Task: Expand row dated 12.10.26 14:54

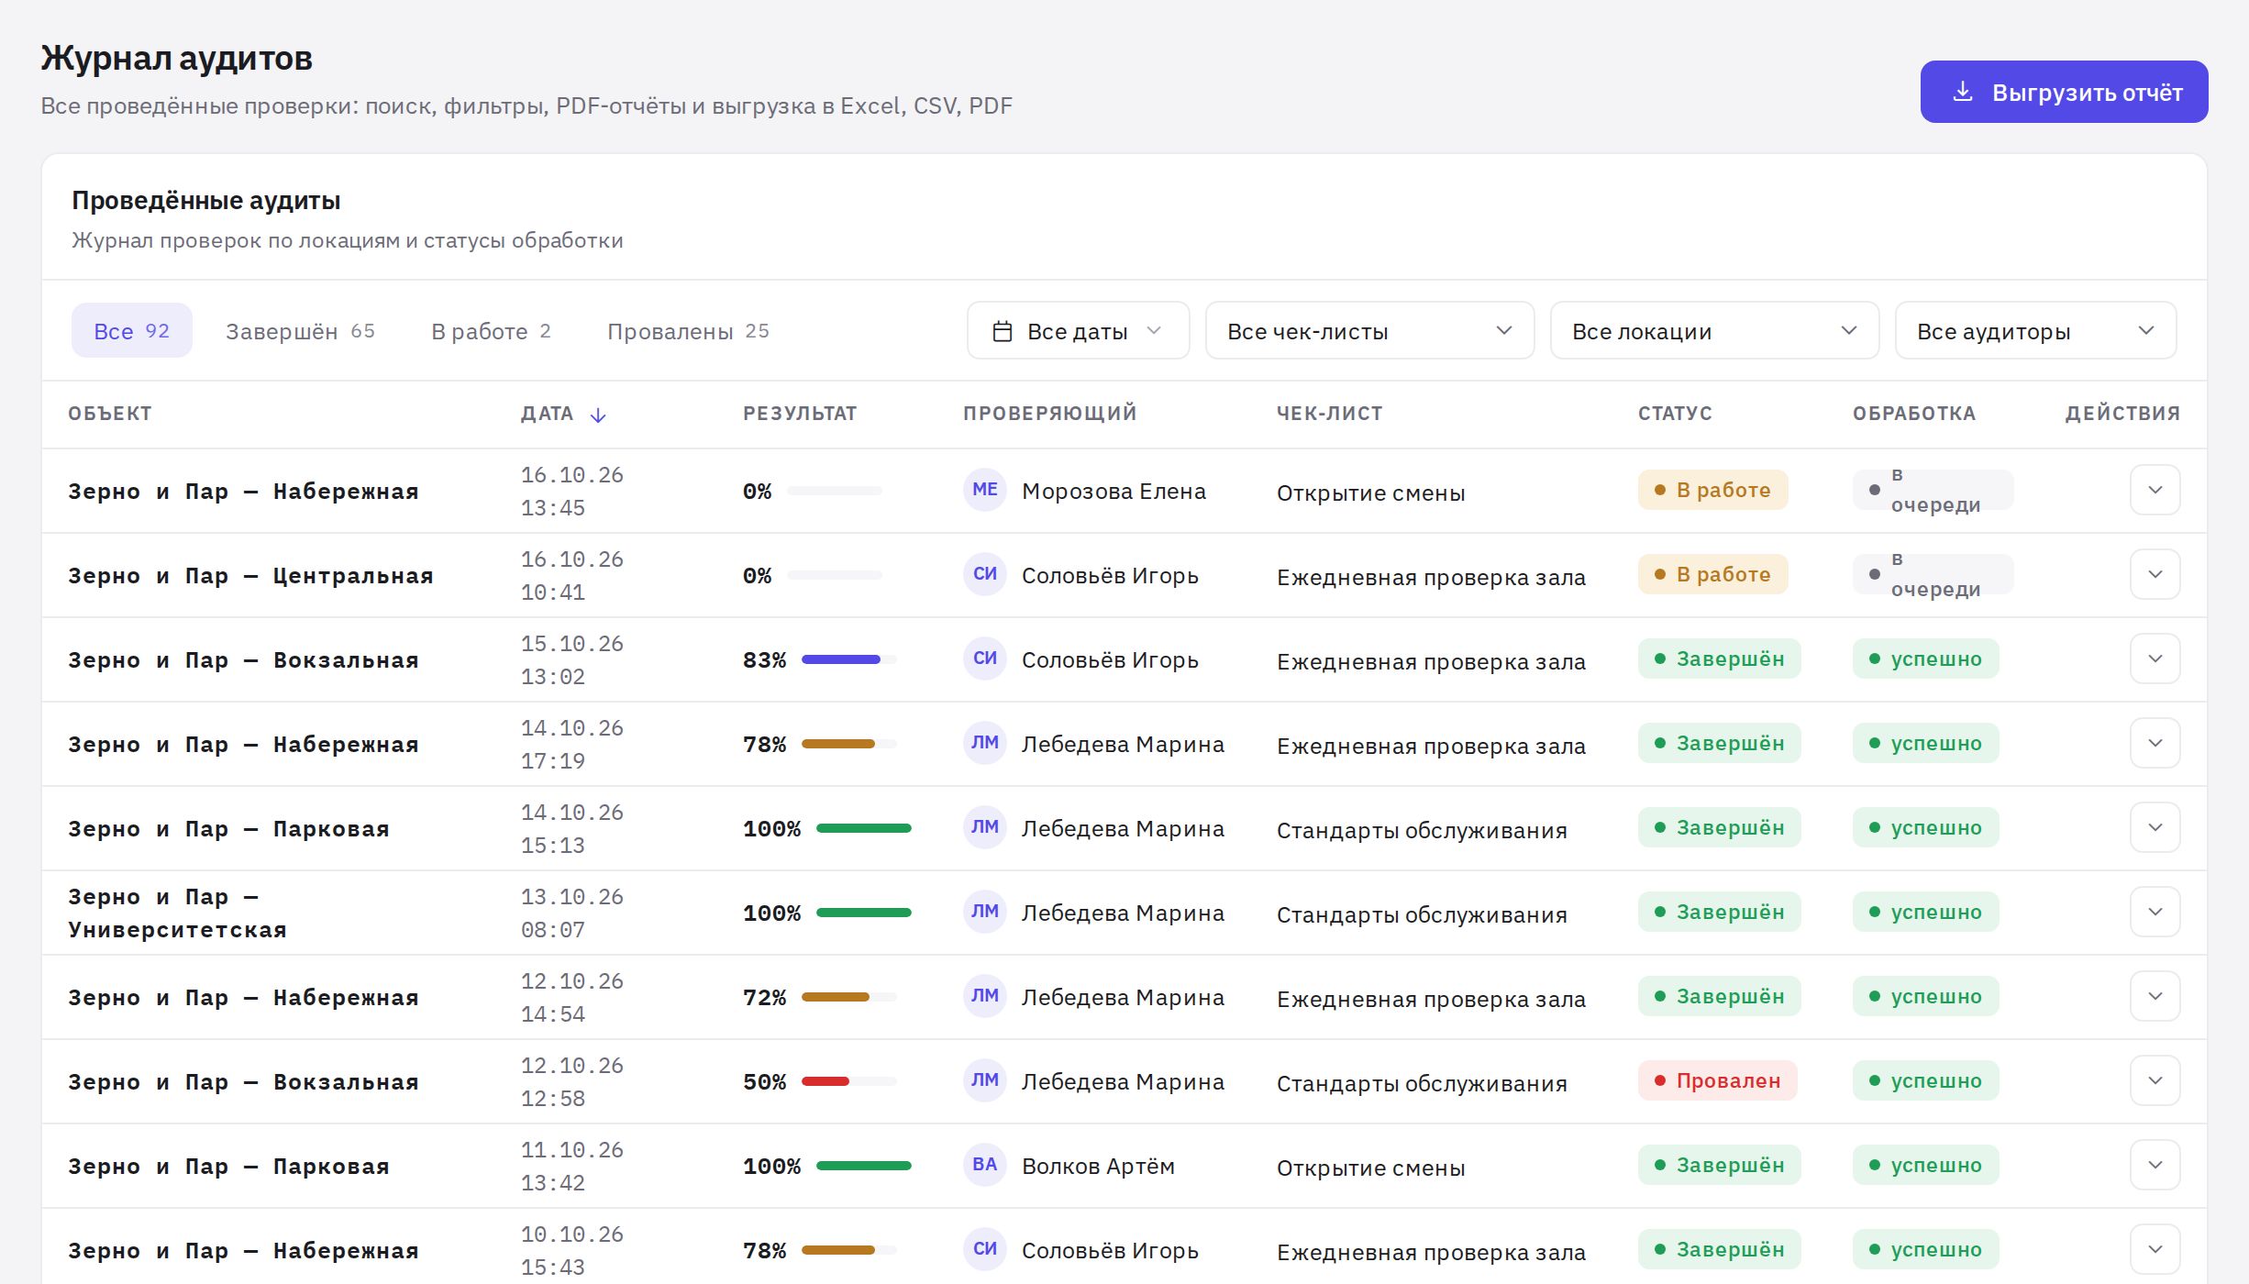Action: (2155, 996)
